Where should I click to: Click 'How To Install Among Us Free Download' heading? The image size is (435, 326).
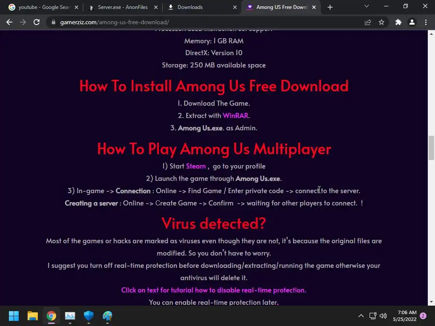point(214,86)
